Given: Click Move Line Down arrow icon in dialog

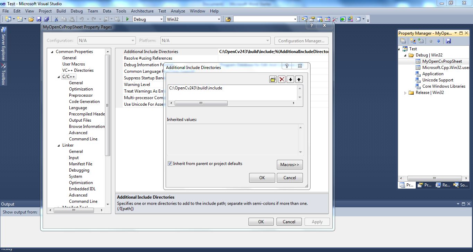Looking at the screenshot, I should (290, 79).
